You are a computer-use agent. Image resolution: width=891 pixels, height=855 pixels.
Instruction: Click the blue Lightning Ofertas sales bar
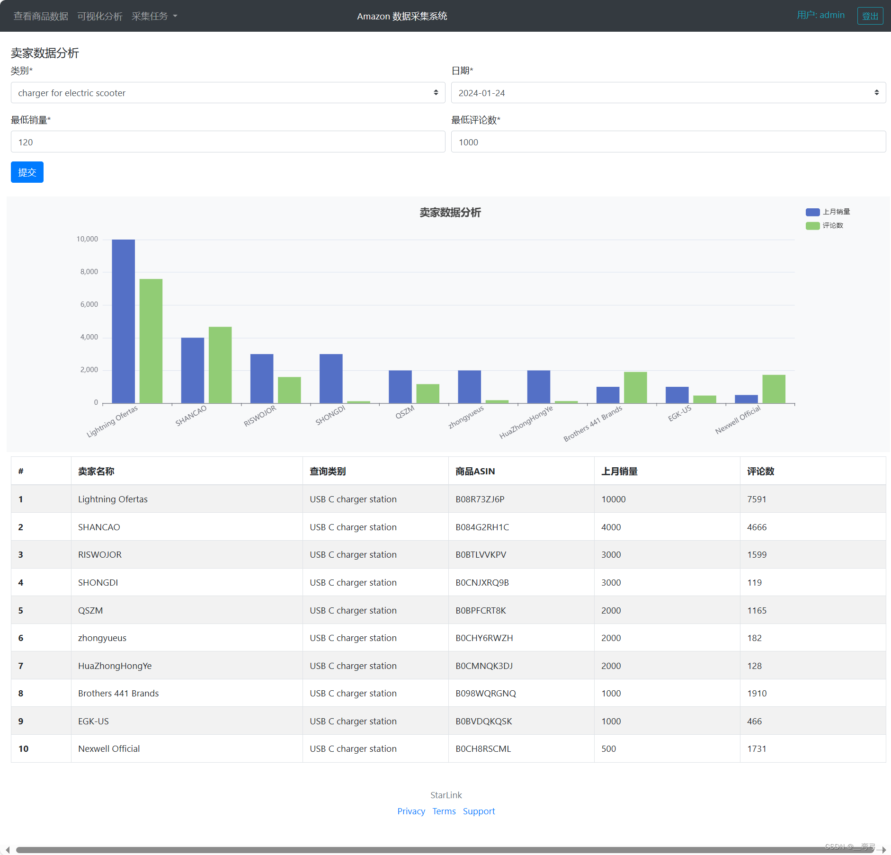pos(123,321)
